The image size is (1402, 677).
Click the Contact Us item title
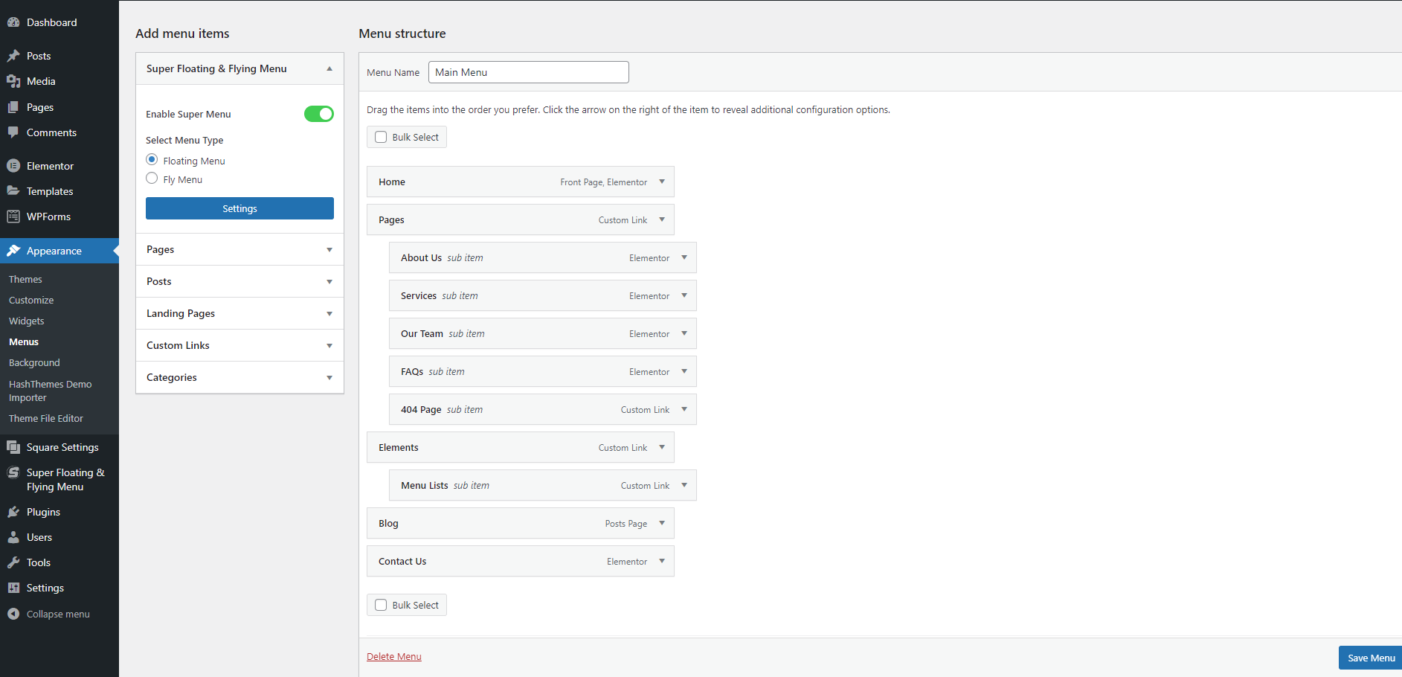tap(402, 562)
